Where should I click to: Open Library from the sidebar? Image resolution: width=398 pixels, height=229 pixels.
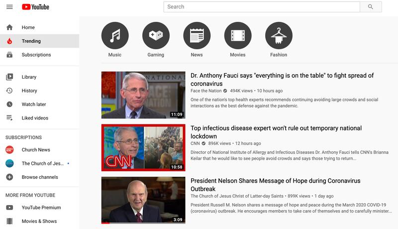coord(29,77)
